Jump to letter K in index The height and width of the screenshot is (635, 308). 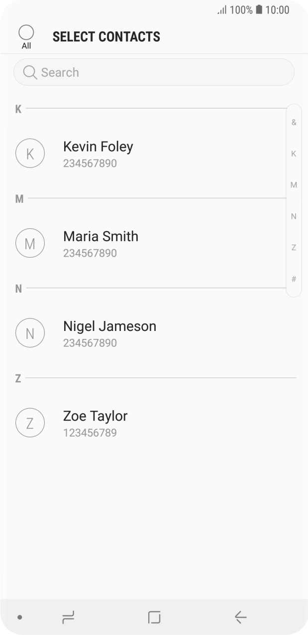coord(294,154)
